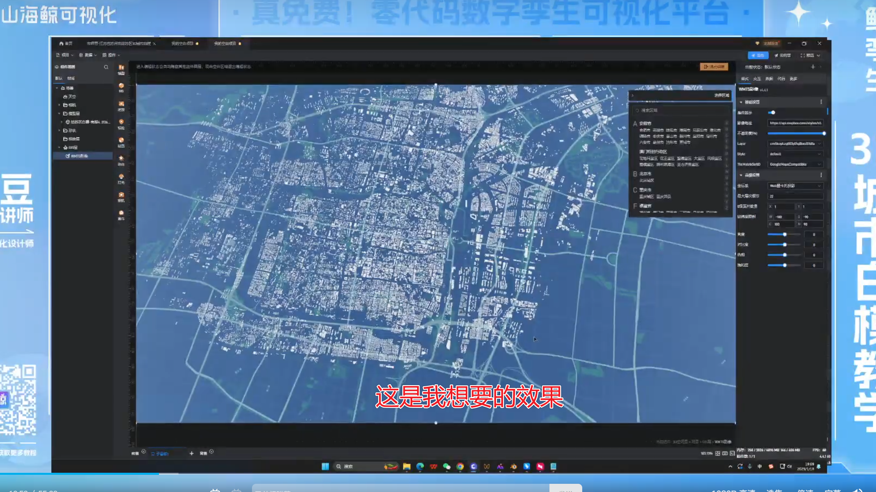Open more options for 基础设置 section
Viewport: 876px width, 492px height.
[x=821, y=102]
